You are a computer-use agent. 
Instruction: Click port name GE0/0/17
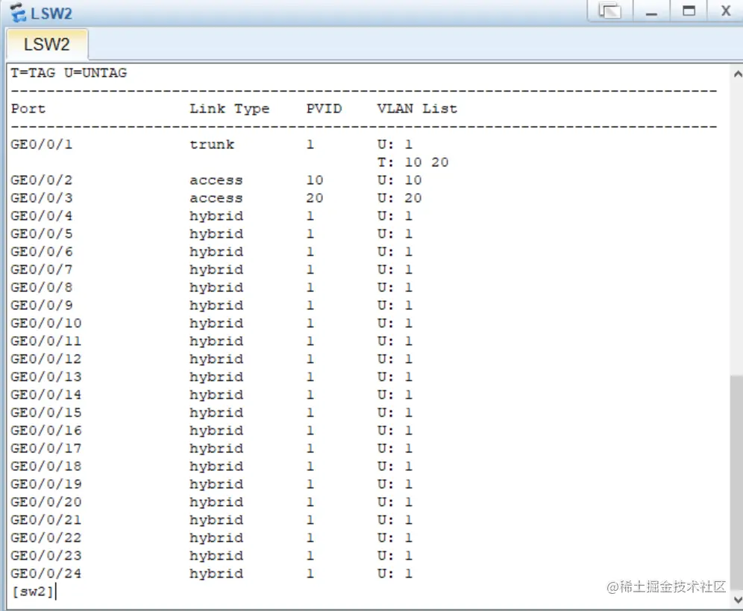46,449
